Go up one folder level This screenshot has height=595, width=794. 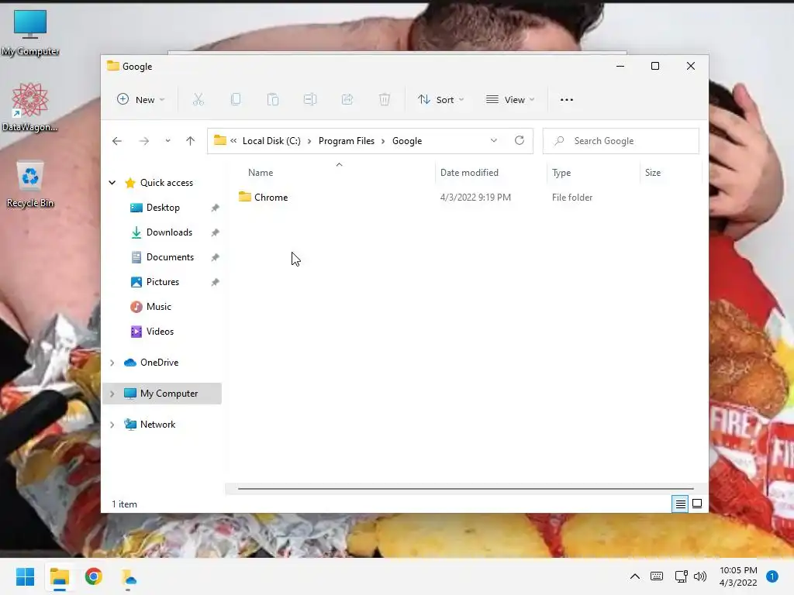(x=191, y=141)
